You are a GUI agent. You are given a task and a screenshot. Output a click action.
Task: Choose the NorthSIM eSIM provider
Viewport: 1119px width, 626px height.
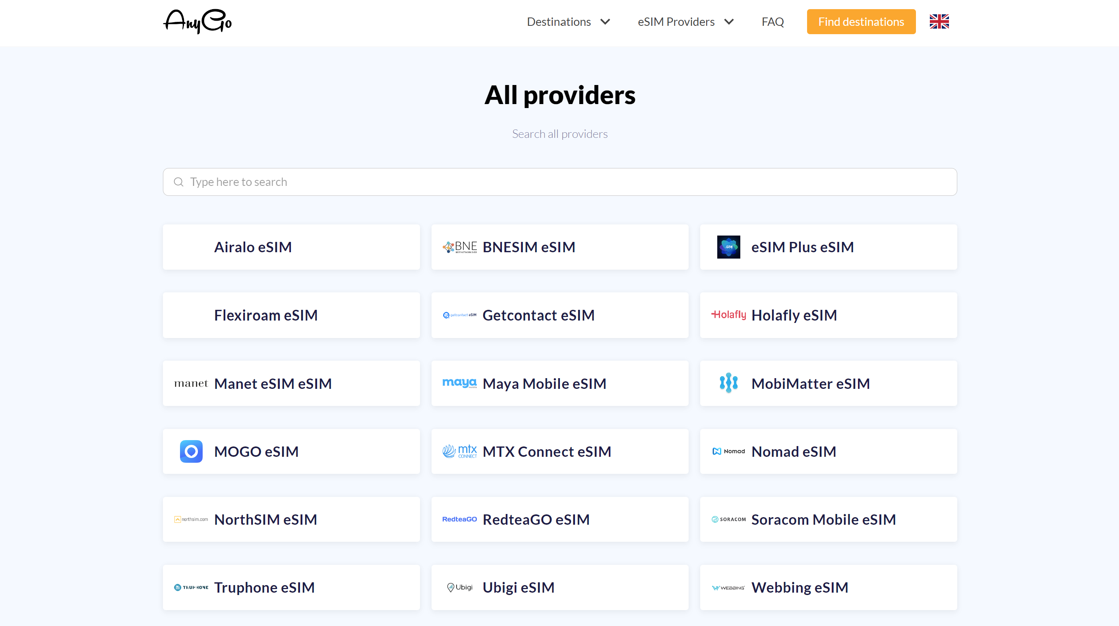click(x=291, y=519)
